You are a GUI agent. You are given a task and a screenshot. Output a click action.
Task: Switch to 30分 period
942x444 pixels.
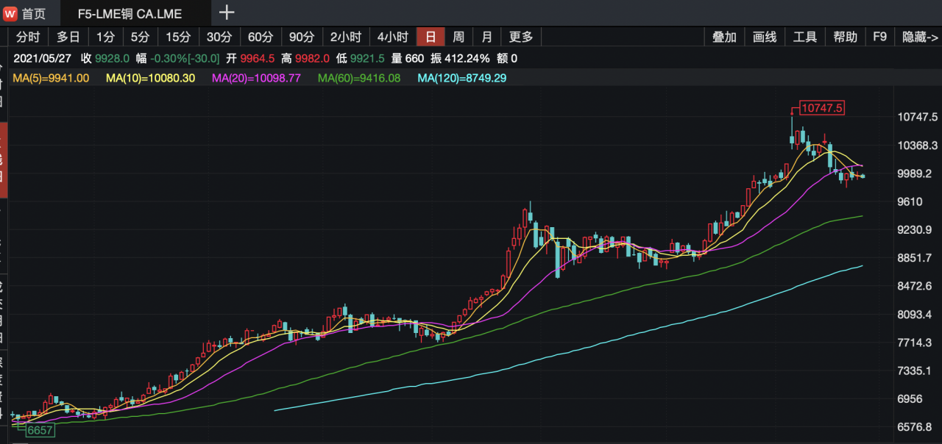219,37
